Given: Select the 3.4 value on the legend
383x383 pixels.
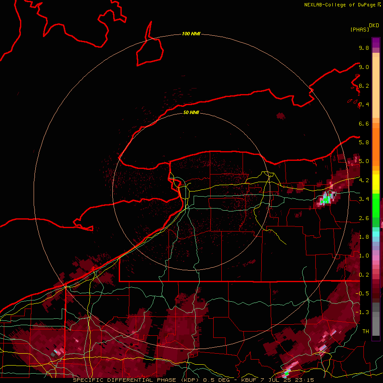Looking at the screenshot, I should (364, 199).
